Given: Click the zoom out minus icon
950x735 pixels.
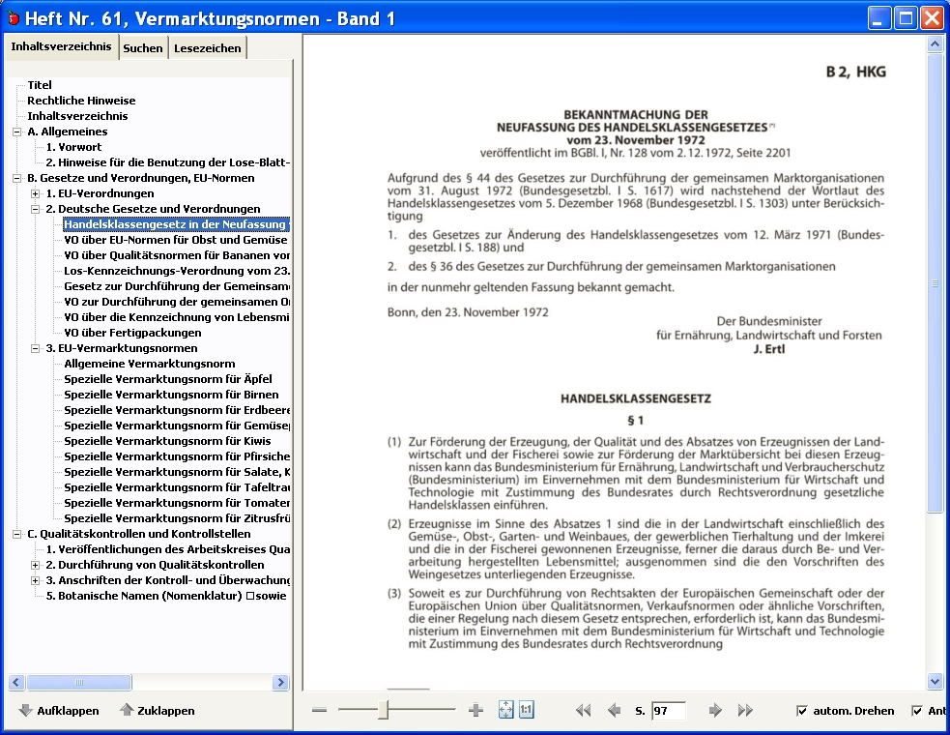Looking at the screenshot, I should pyautogui.click(x=319, y=710).
